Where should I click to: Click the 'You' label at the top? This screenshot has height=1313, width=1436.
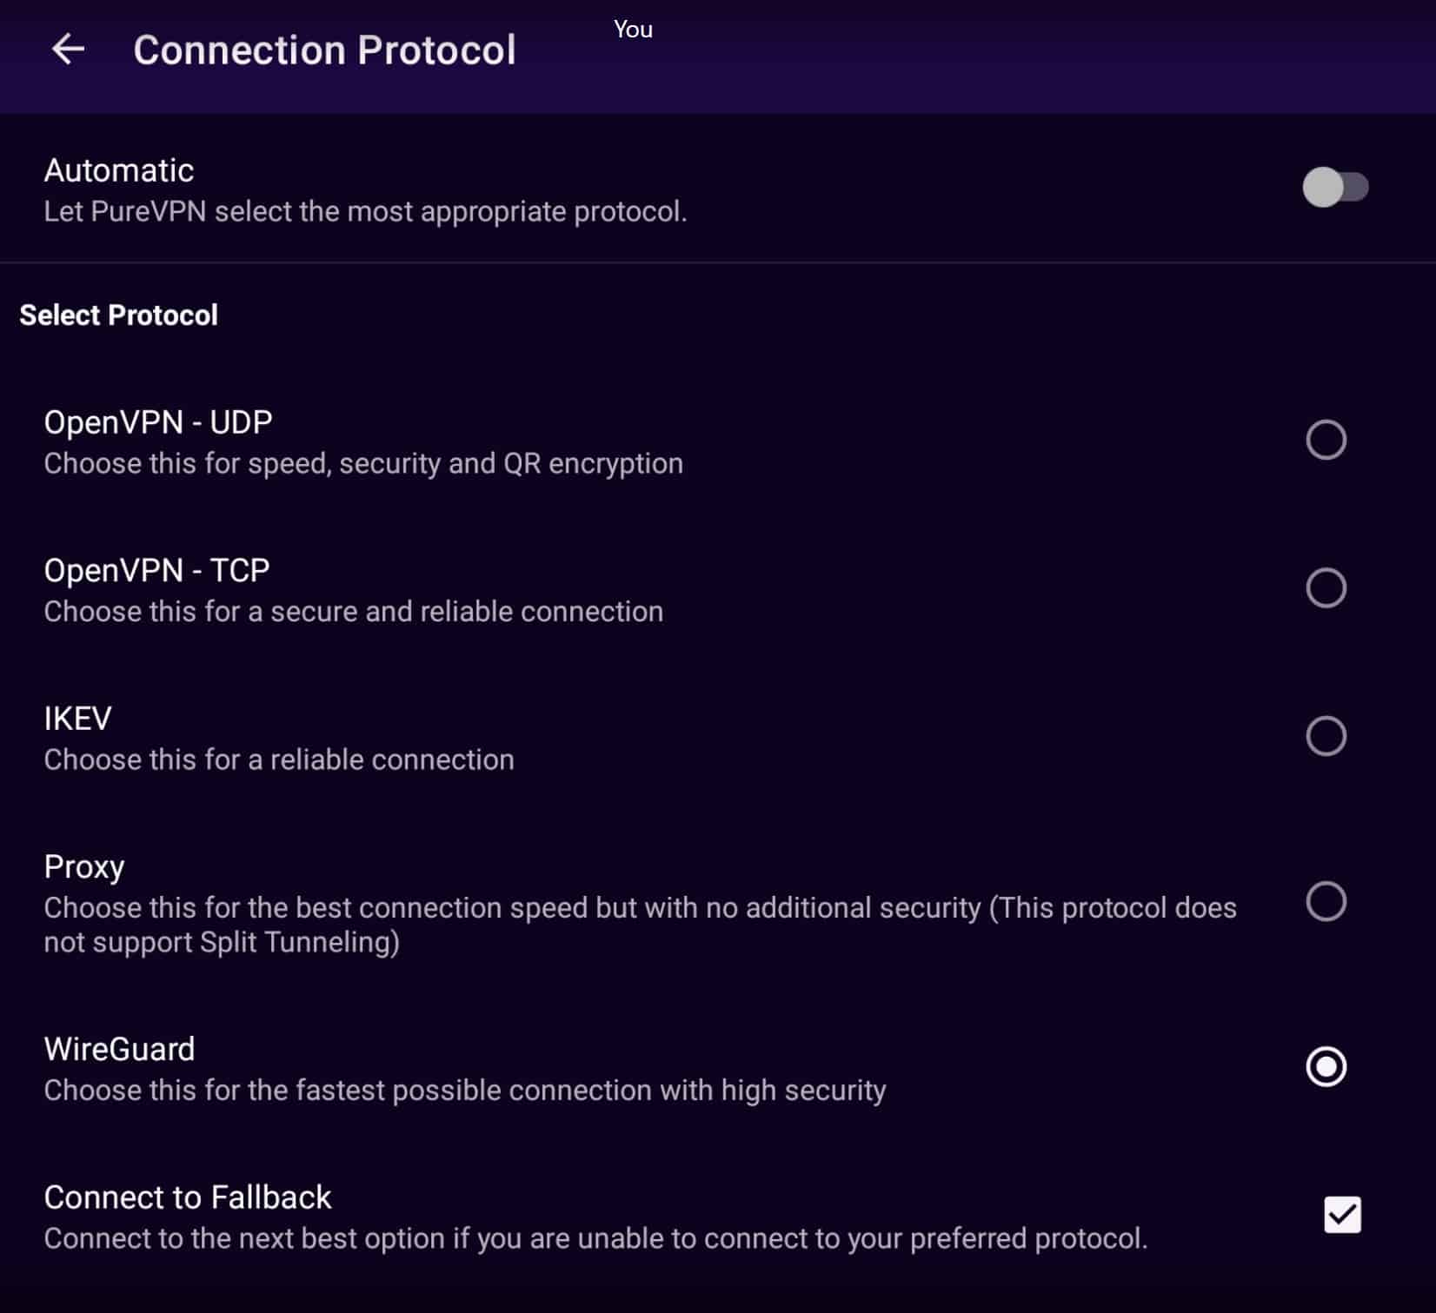[633, 30]
